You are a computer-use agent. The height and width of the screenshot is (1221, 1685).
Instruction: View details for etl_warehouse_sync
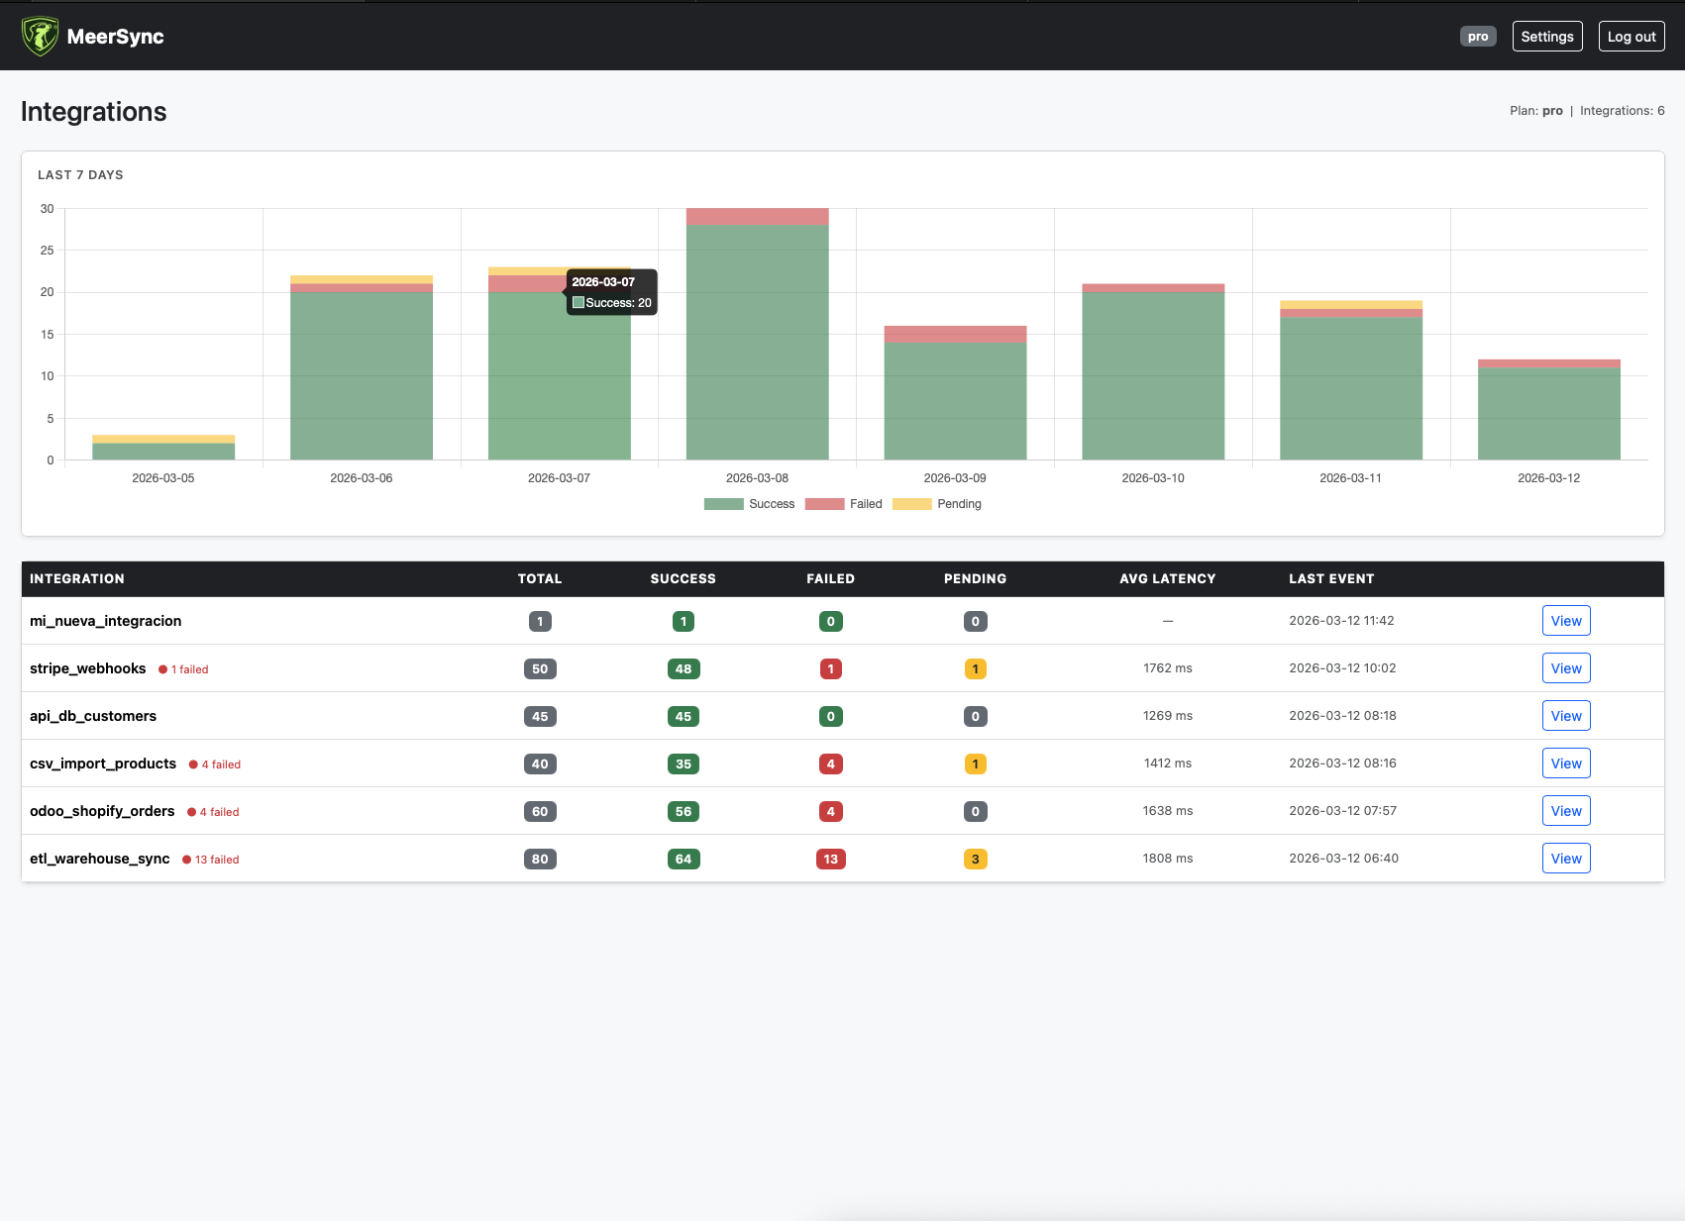pyautogui.click(x=1565, y=858)
